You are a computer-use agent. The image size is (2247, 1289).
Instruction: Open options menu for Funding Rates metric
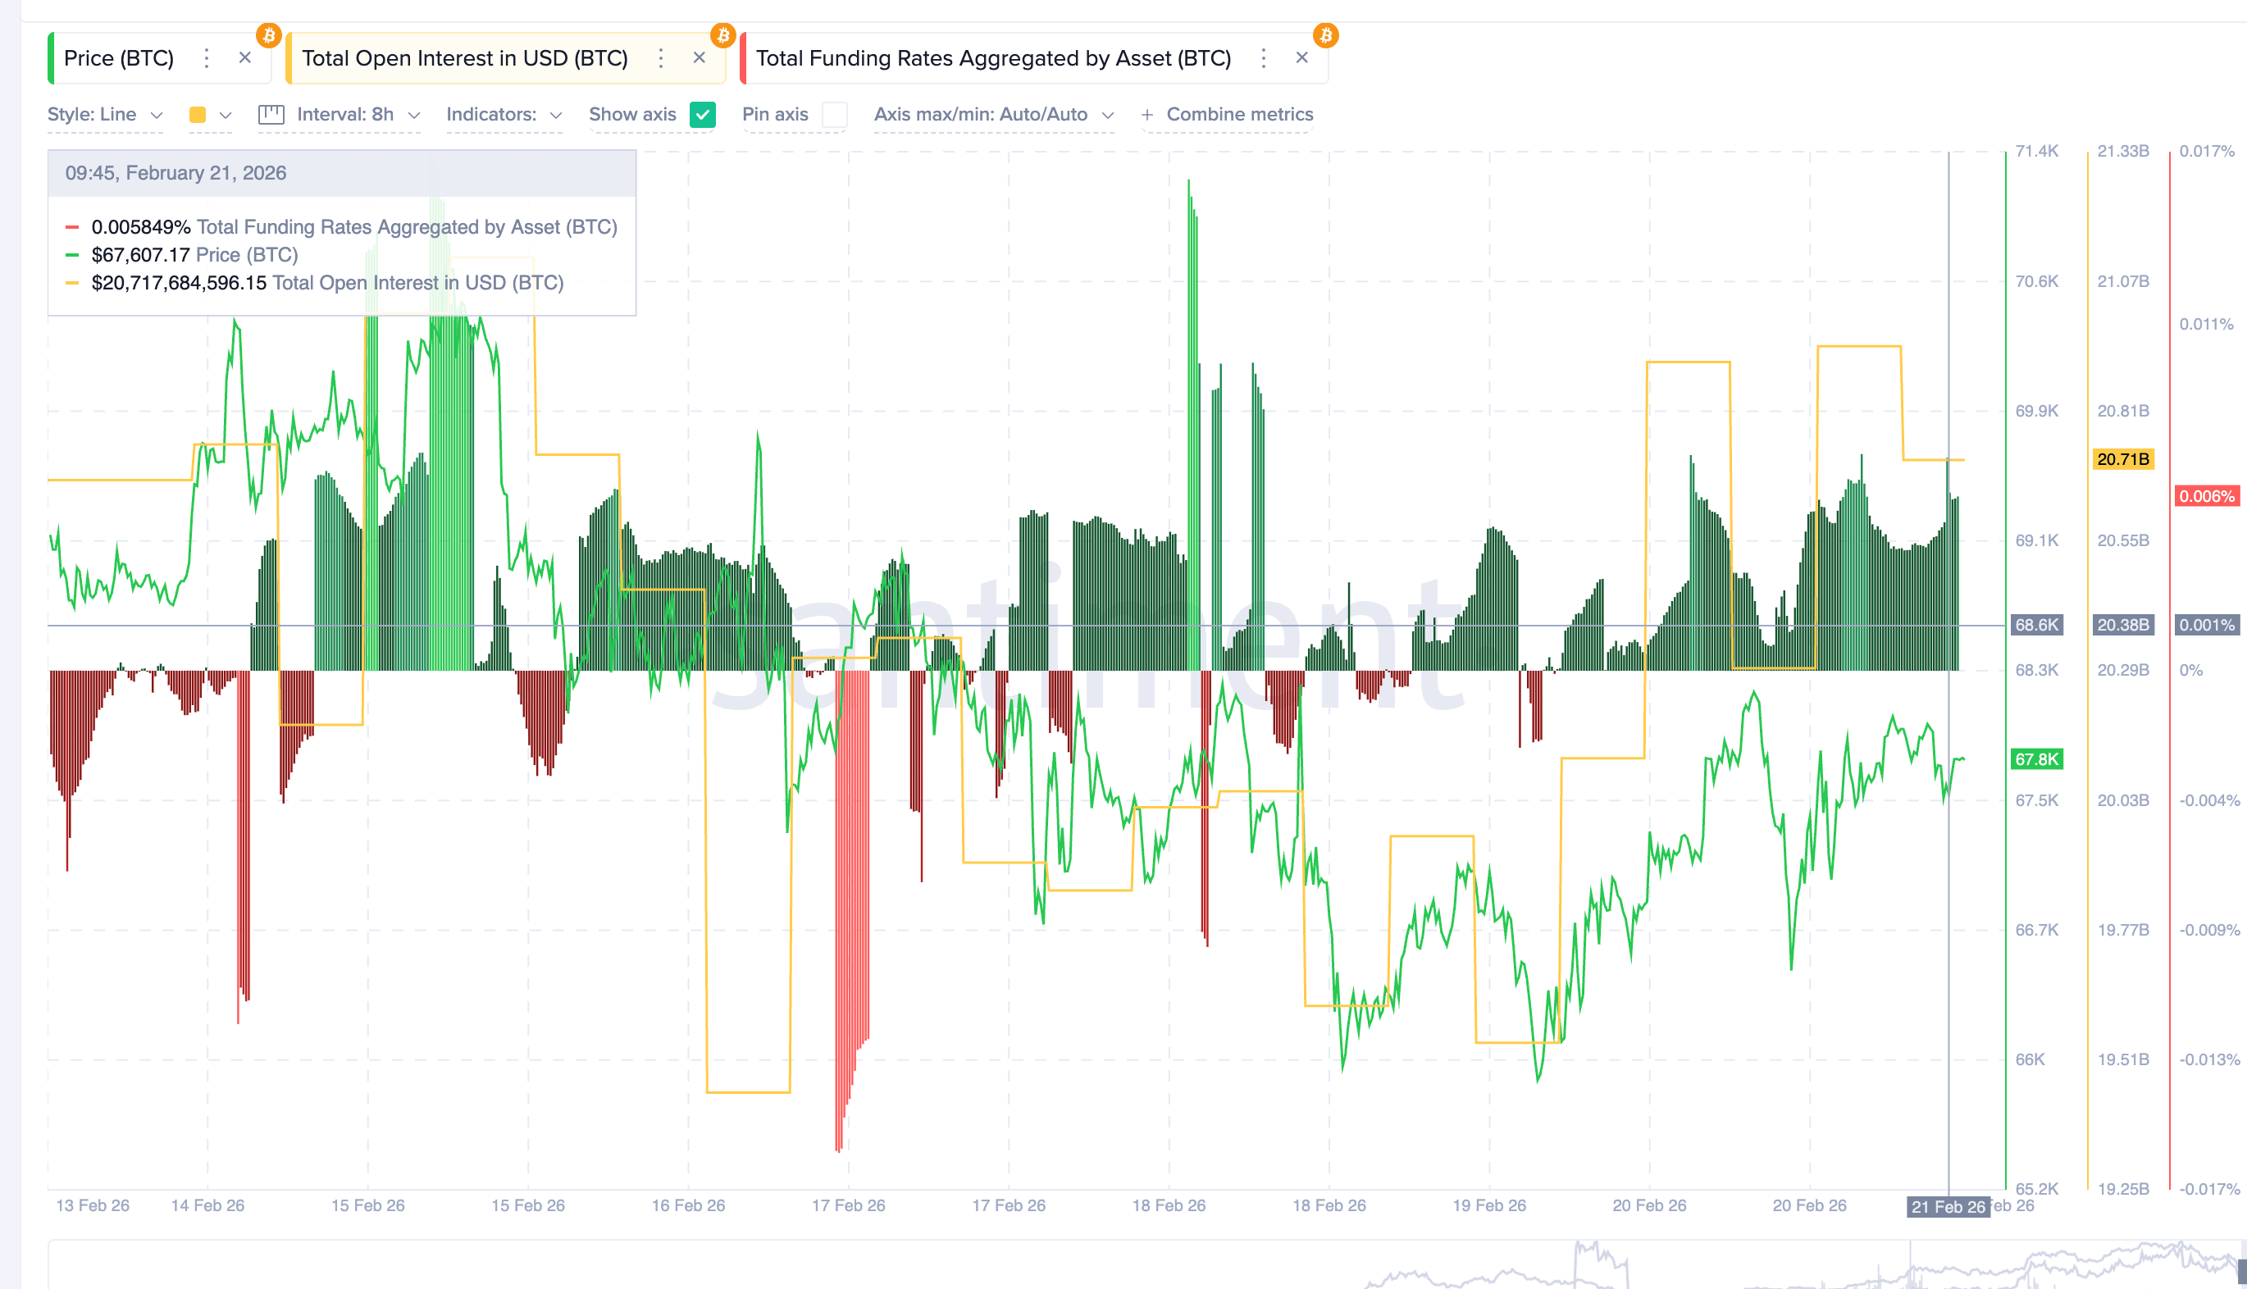(1264, 58)
